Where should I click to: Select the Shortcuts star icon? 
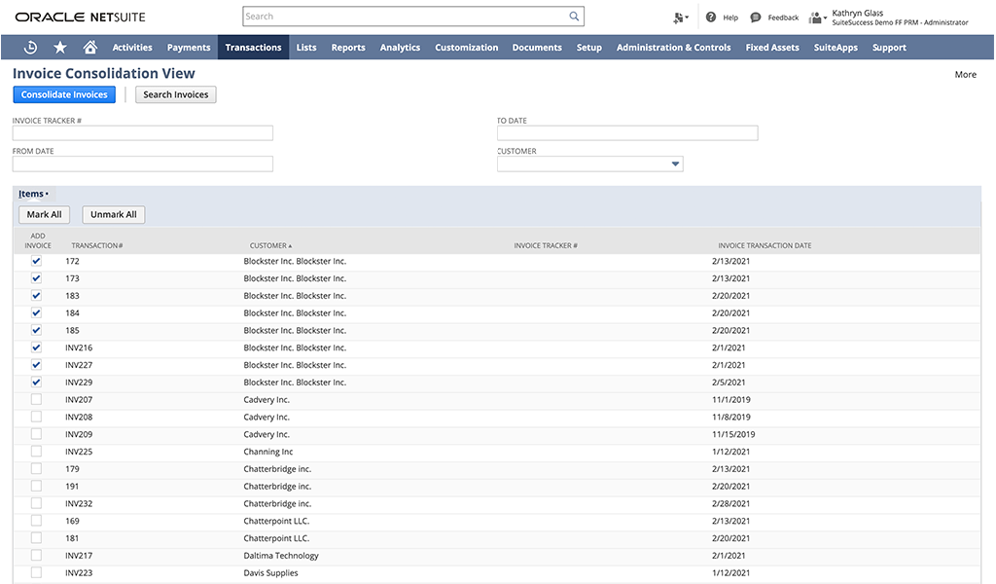(x=59, y=46)
